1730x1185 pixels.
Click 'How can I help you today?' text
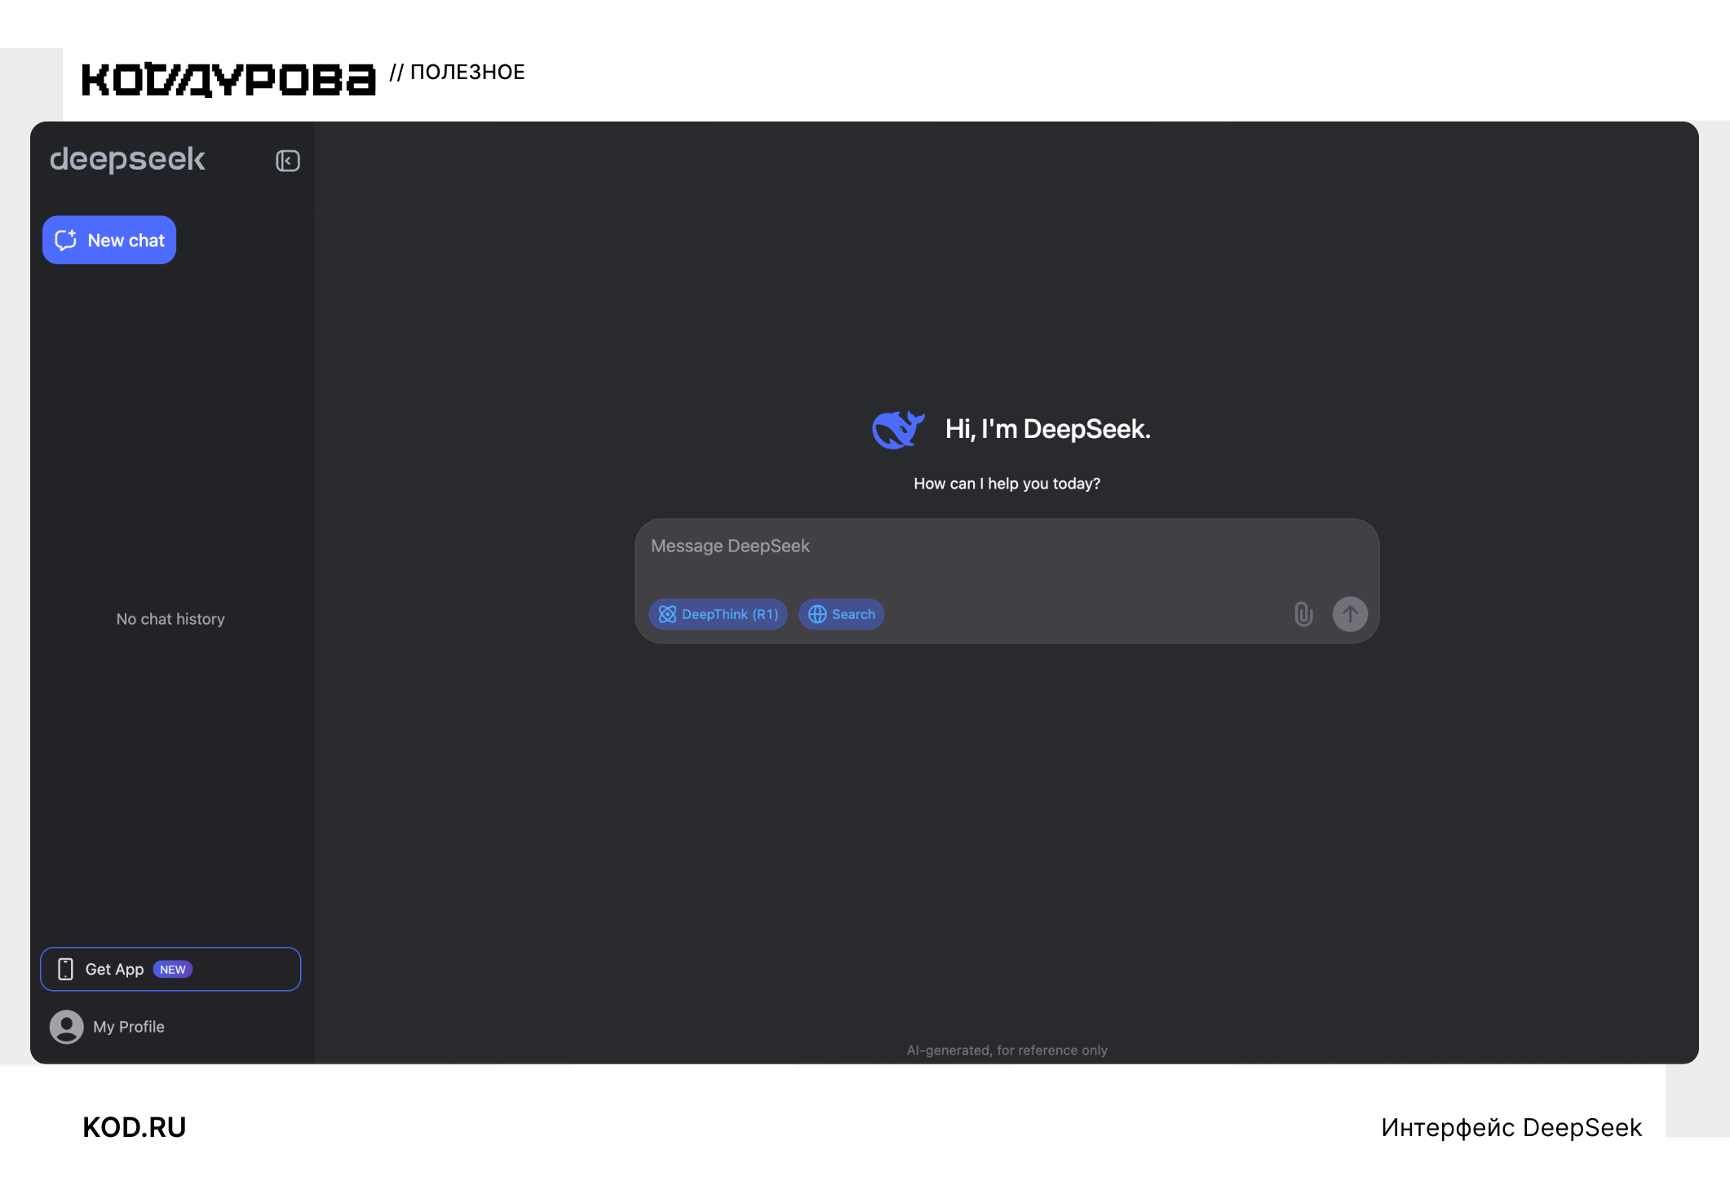1007,484
